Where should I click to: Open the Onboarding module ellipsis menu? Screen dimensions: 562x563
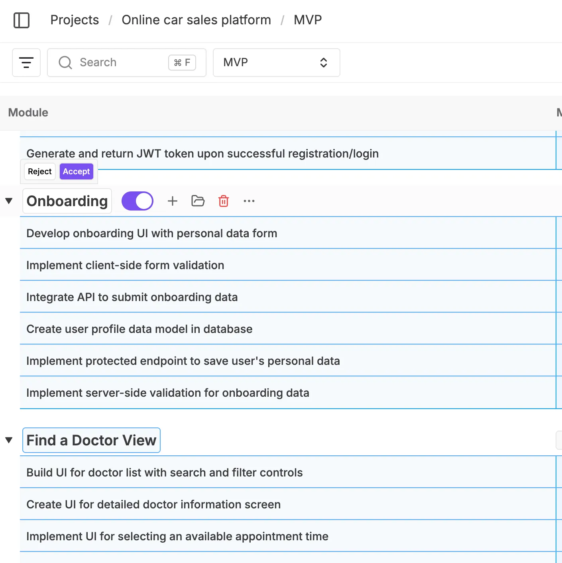(x=249, y=201)
